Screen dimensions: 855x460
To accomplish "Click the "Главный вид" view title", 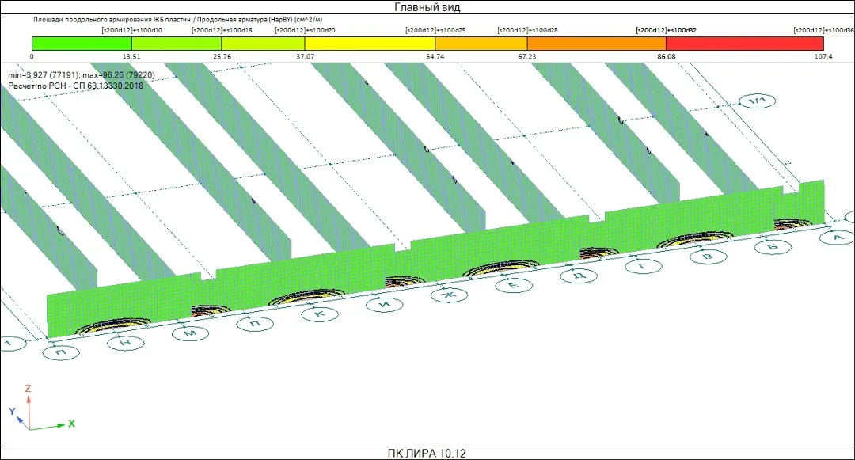I will (427, 7).
